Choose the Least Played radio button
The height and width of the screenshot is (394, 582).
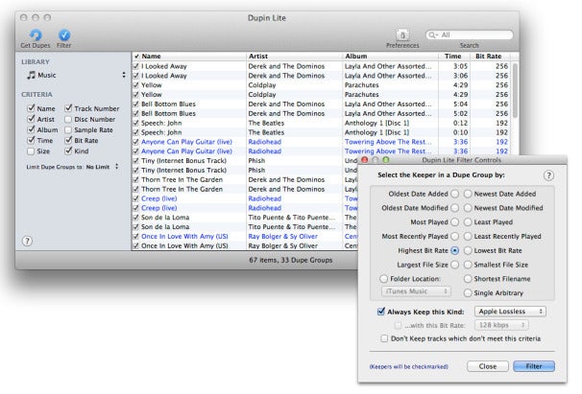(468, 222)
